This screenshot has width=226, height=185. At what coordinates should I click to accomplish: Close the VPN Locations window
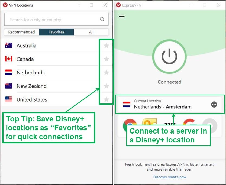coord(105,5)
